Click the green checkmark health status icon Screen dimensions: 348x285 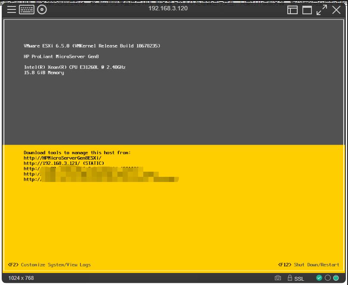(x=319, y=278)
